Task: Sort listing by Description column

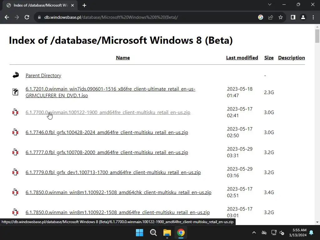Action: tap(292, 58)
